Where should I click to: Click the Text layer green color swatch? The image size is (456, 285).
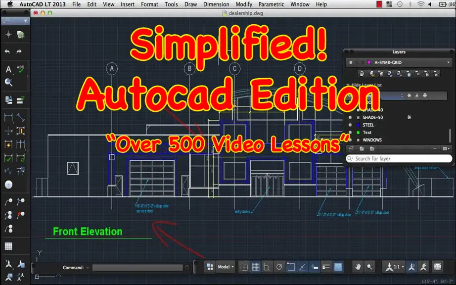(358, 133)
